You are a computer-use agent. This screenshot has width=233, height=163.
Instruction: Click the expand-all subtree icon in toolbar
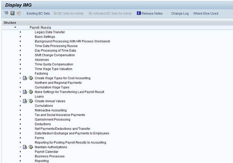tap(6, 13)
